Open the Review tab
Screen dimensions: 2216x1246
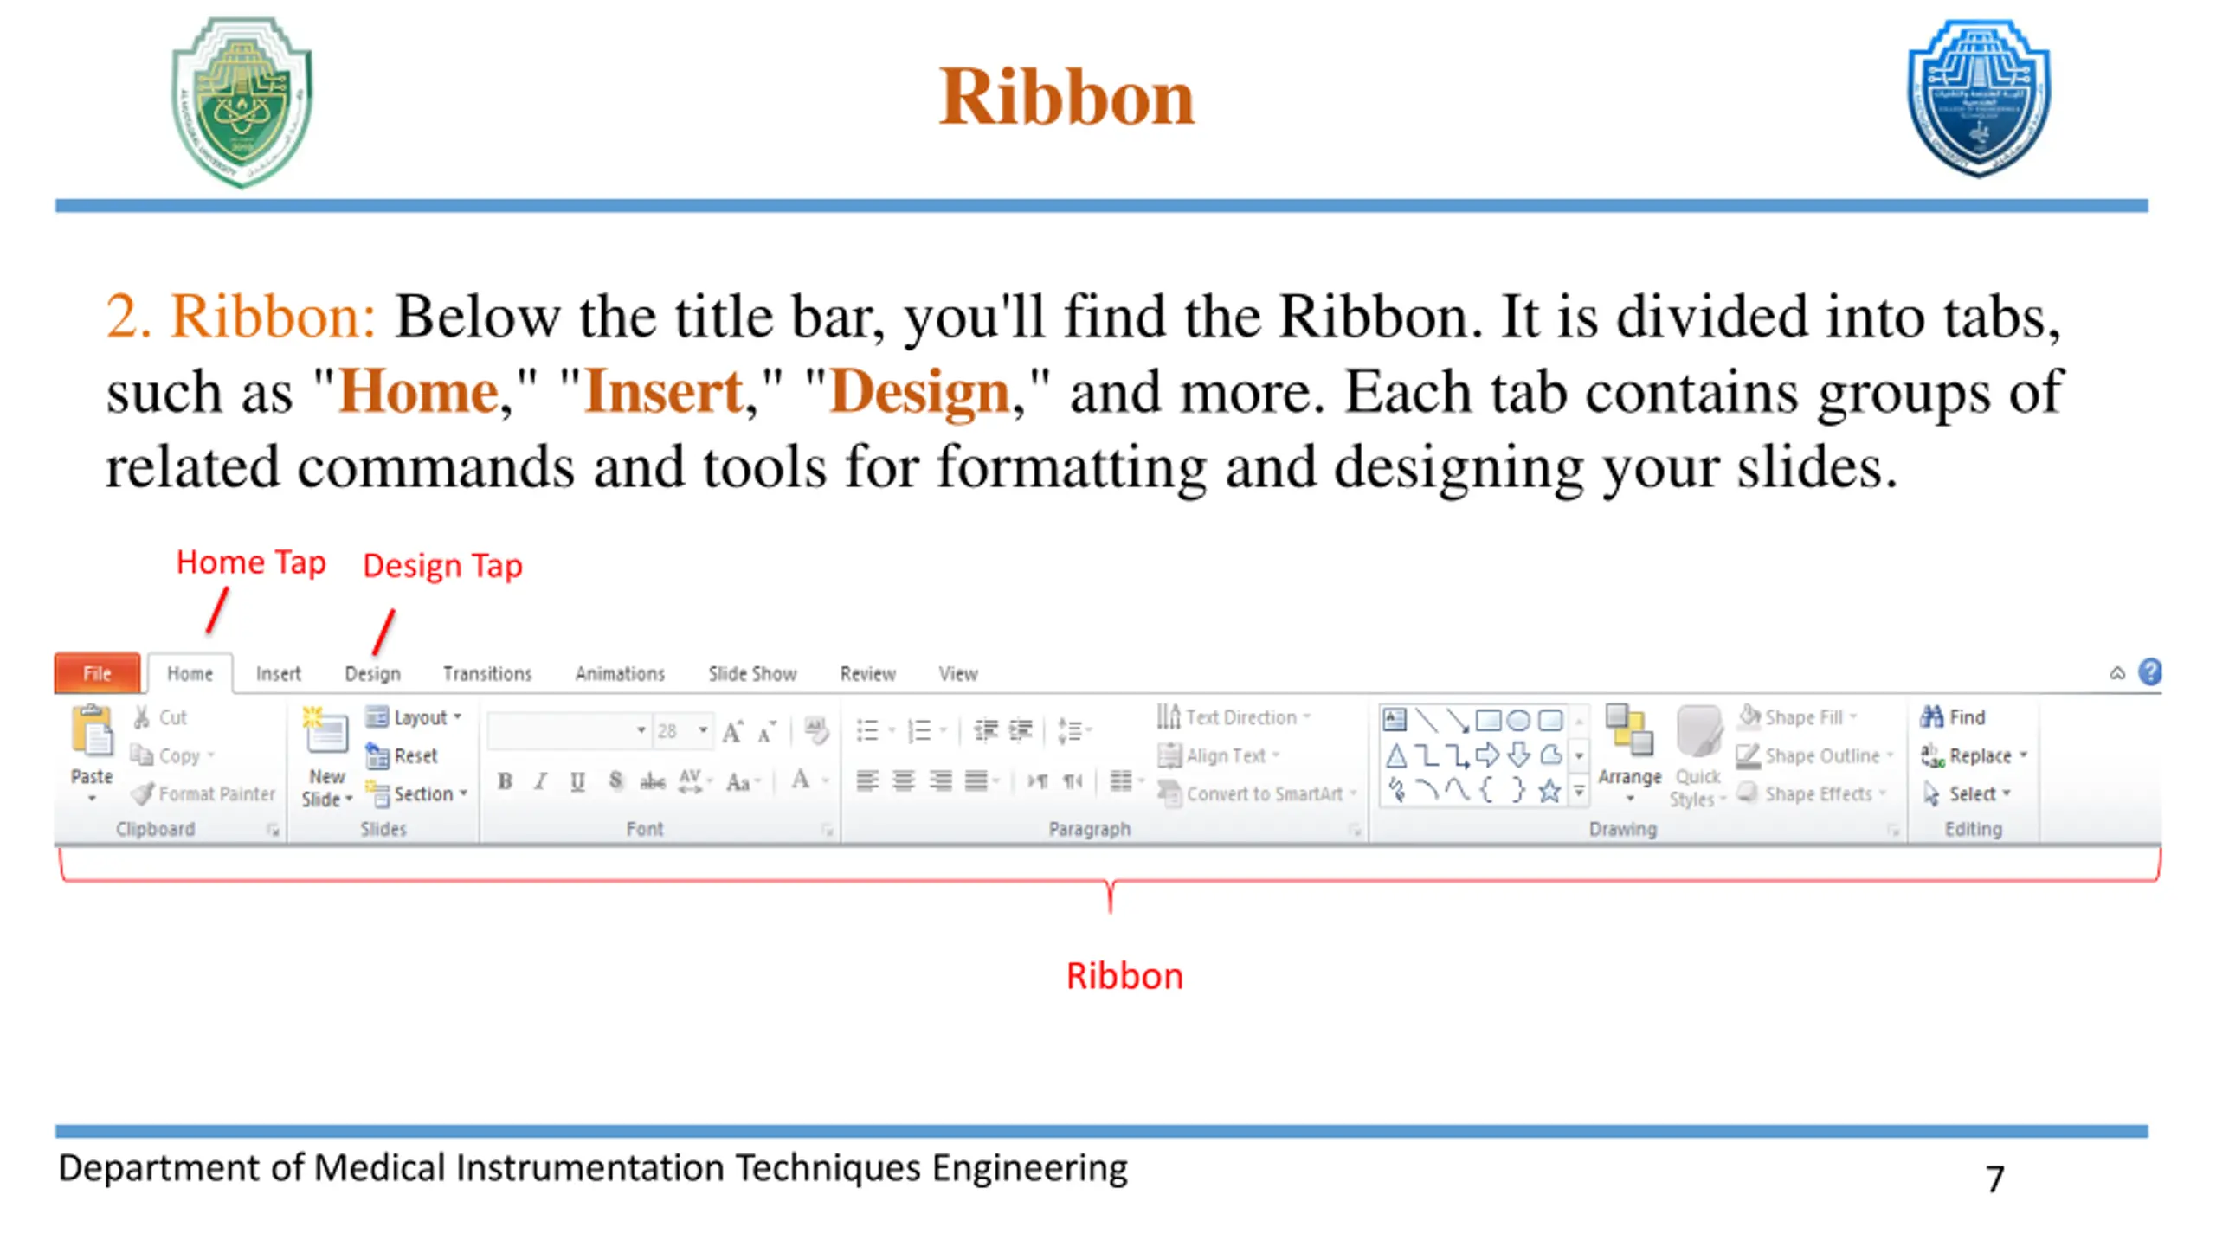pyautogui.click(x=867, y=673)
